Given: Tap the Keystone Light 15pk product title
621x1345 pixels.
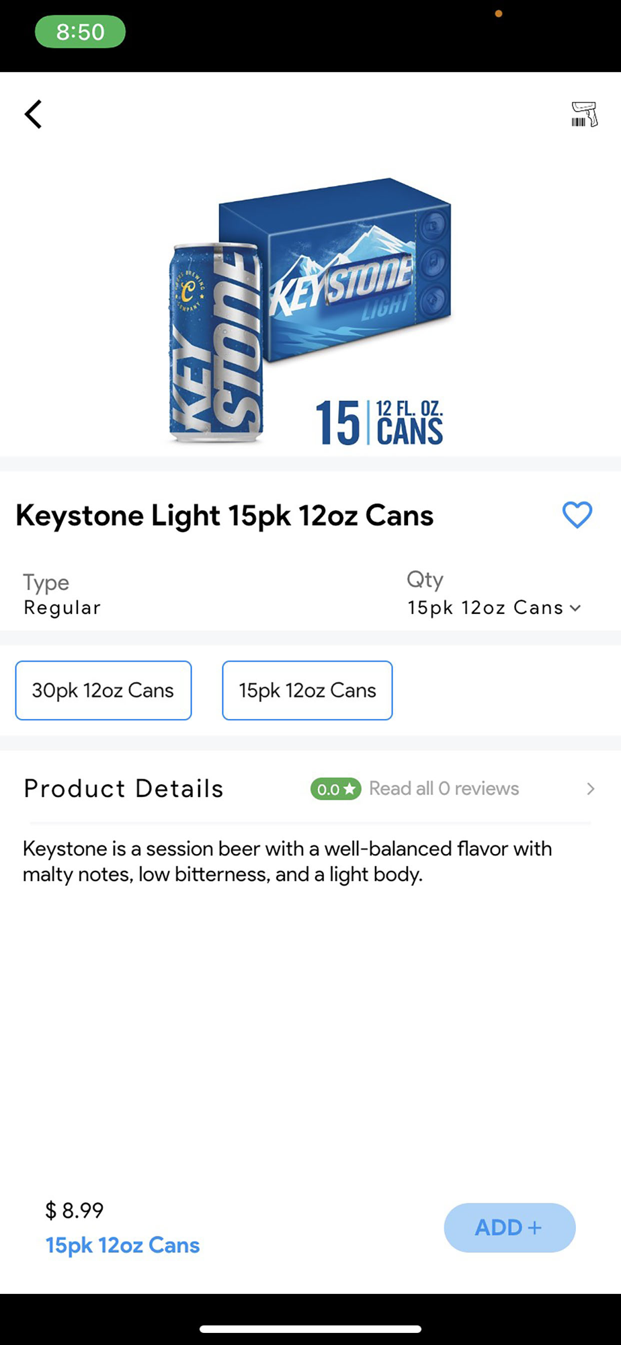Looking at the screenshot, I should tap(224, 516).
